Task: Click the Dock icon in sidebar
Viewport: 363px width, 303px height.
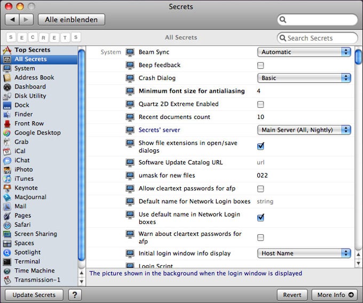Action: 7,106
